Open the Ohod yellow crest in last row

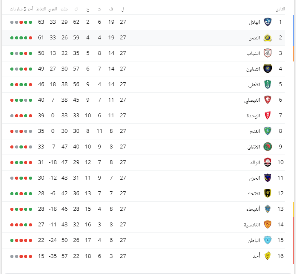tap(267, 256)
